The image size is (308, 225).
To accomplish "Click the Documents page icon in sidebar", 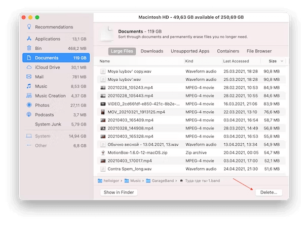I will tap(29, 58).
